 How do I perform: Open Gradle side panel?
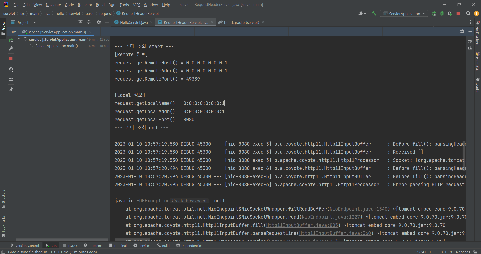477,85
